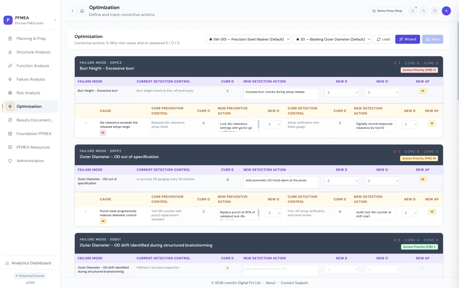Click the Perpetual license badge
This screenshot has width=459, height=288.
click(30, 276)
